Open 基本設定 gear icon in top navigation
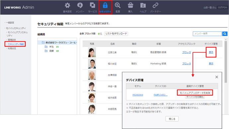 click(x=67, y=5)
